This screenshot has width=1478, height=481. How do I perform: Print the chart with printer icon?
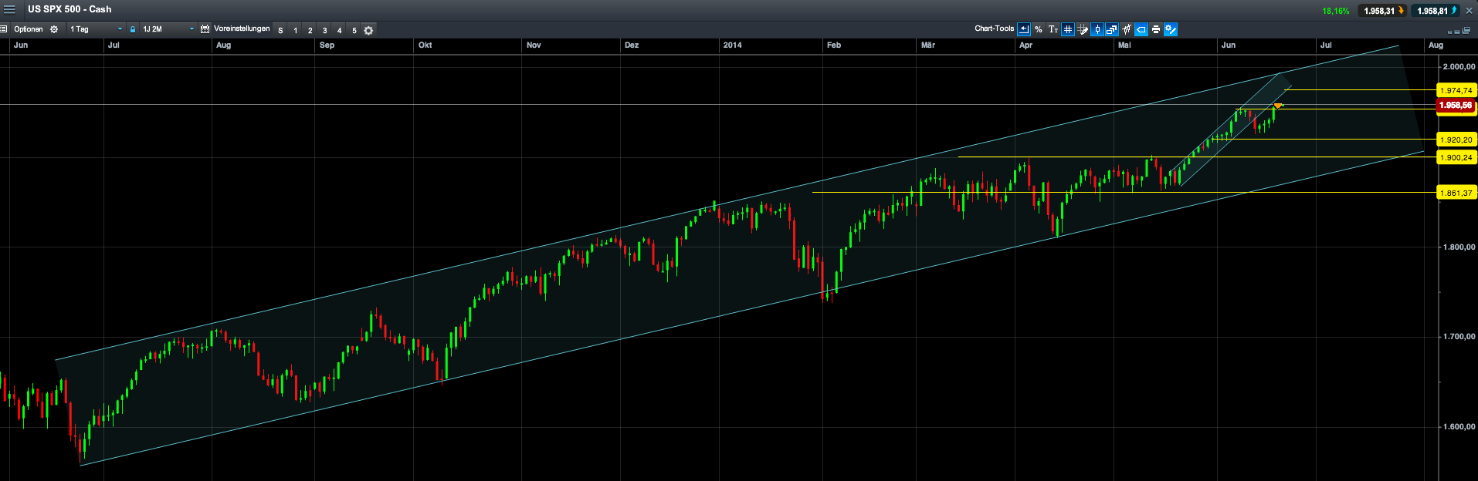pos(1156,29)
